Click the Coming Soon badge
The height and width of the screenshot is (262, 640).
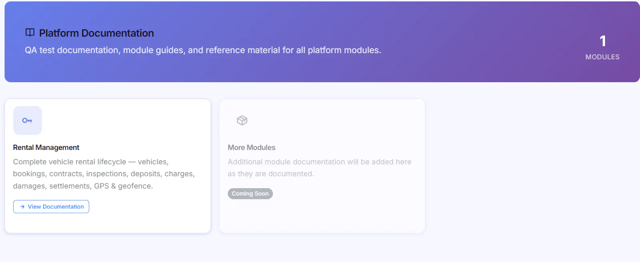click(250, 194)
